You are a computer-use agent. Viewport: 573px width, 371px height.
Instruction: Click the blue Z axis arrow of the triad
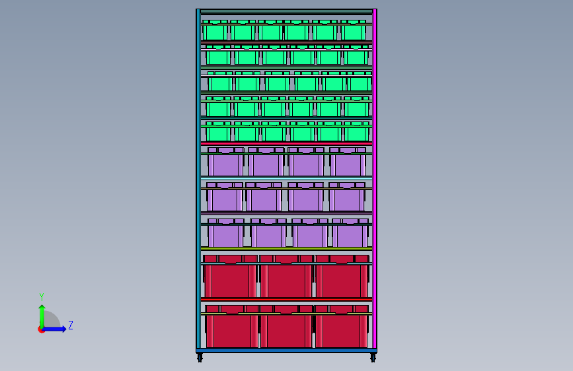tap(55, 329)
